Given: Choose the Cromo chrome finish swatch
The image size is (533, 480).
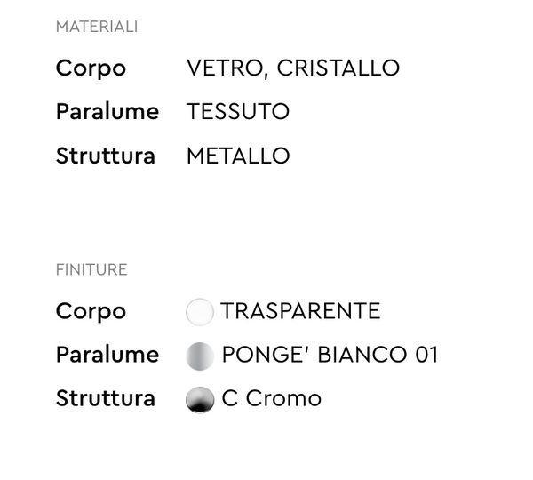Looking at the screenshot, I should click(200, 400).
